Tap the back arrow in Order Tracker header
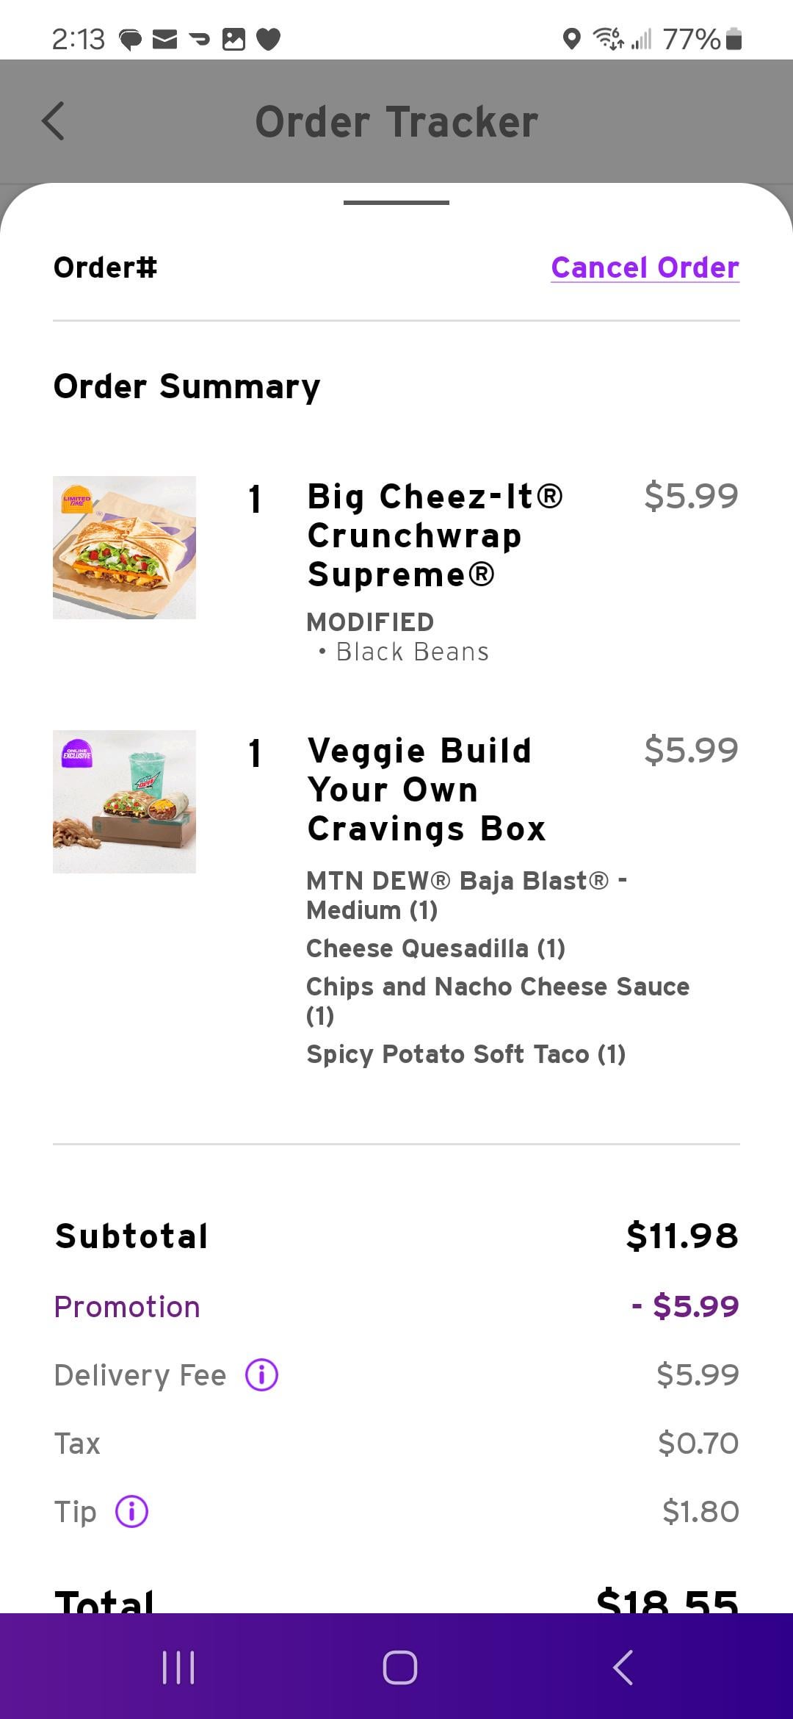This screenshot has width=793, height=1719. (53, 121)
